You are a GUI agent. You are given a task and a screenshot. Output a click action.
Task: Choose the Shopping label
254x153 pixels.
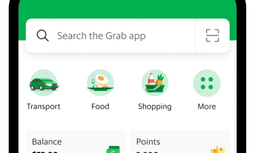pos(155,107)
